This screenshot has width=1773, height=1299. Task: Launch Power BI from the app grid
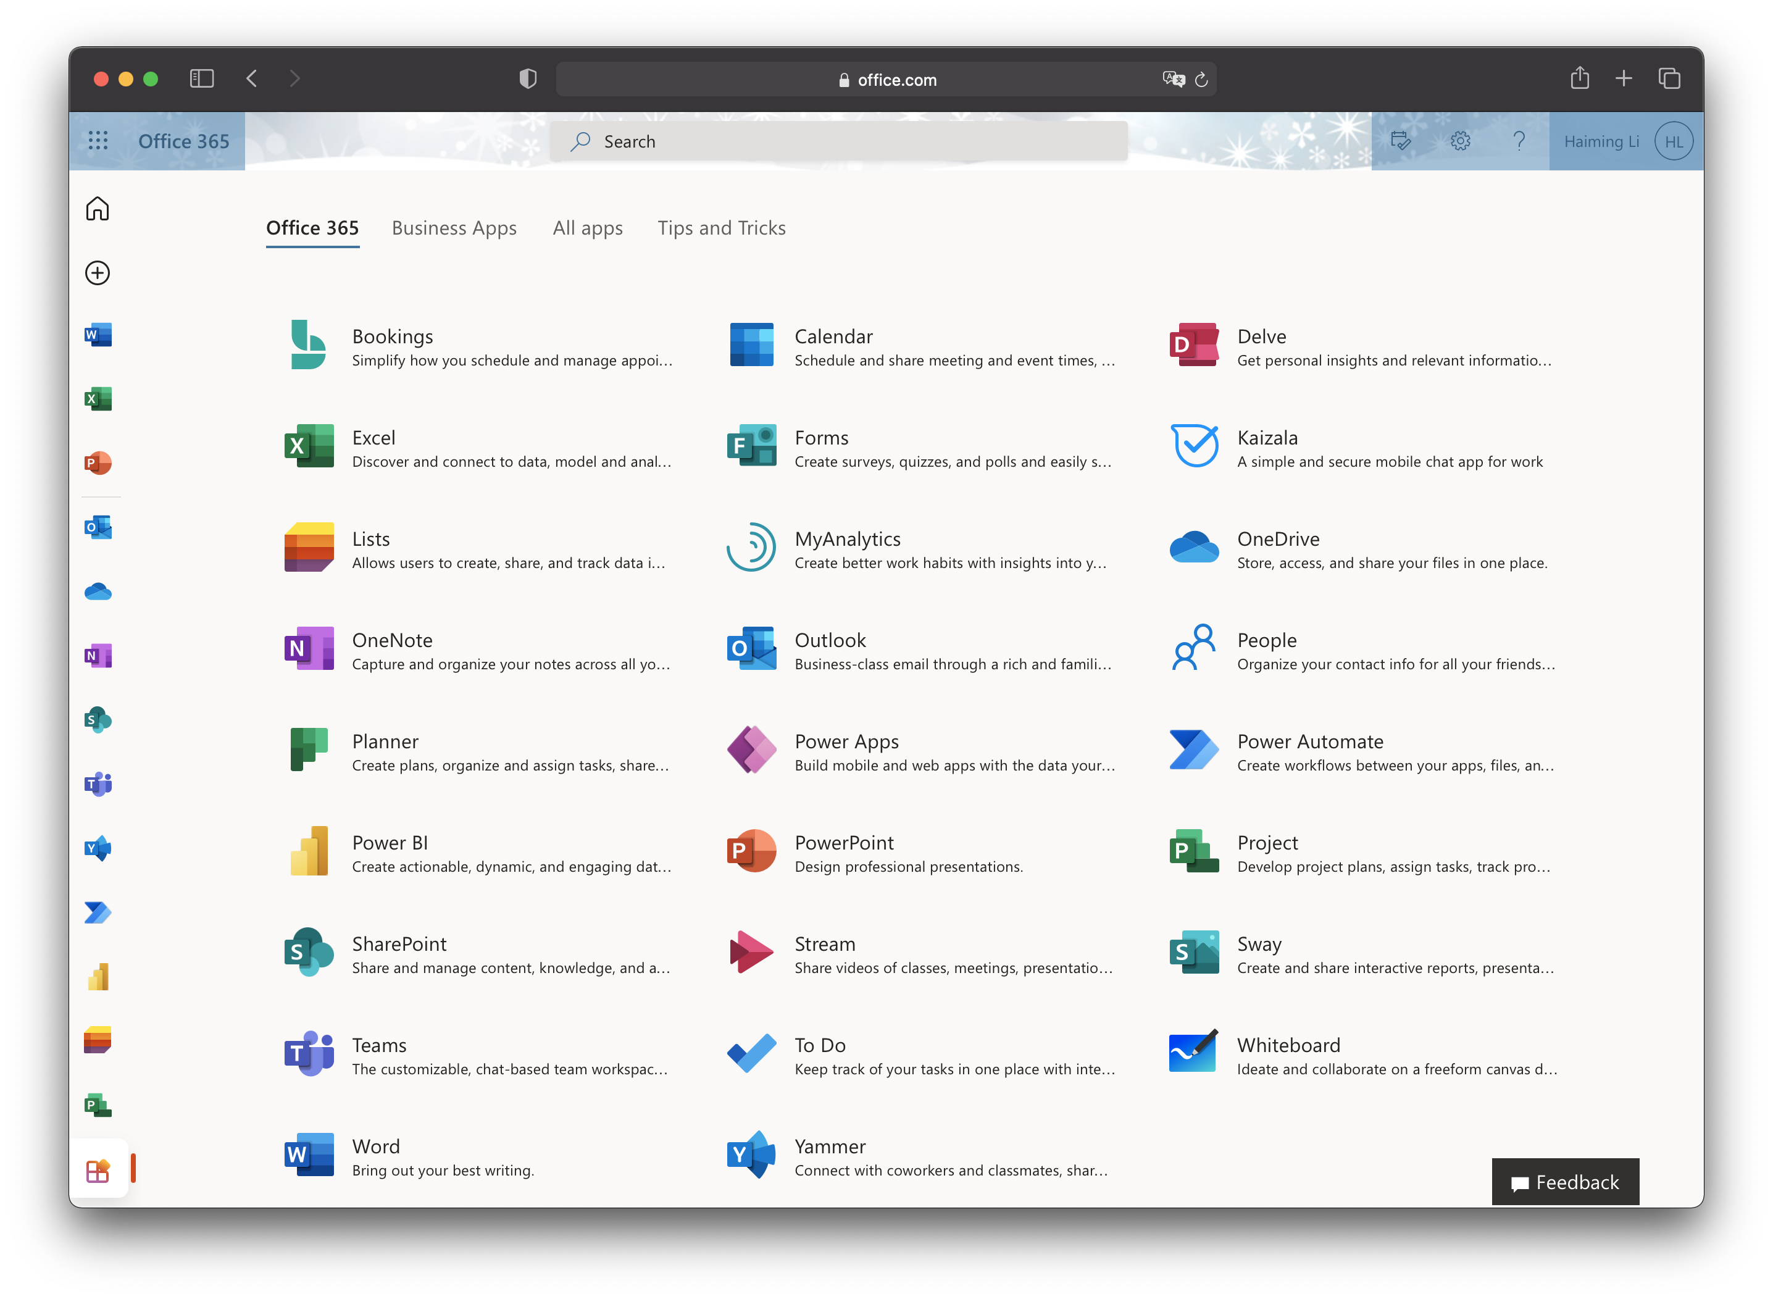point(308,851)
